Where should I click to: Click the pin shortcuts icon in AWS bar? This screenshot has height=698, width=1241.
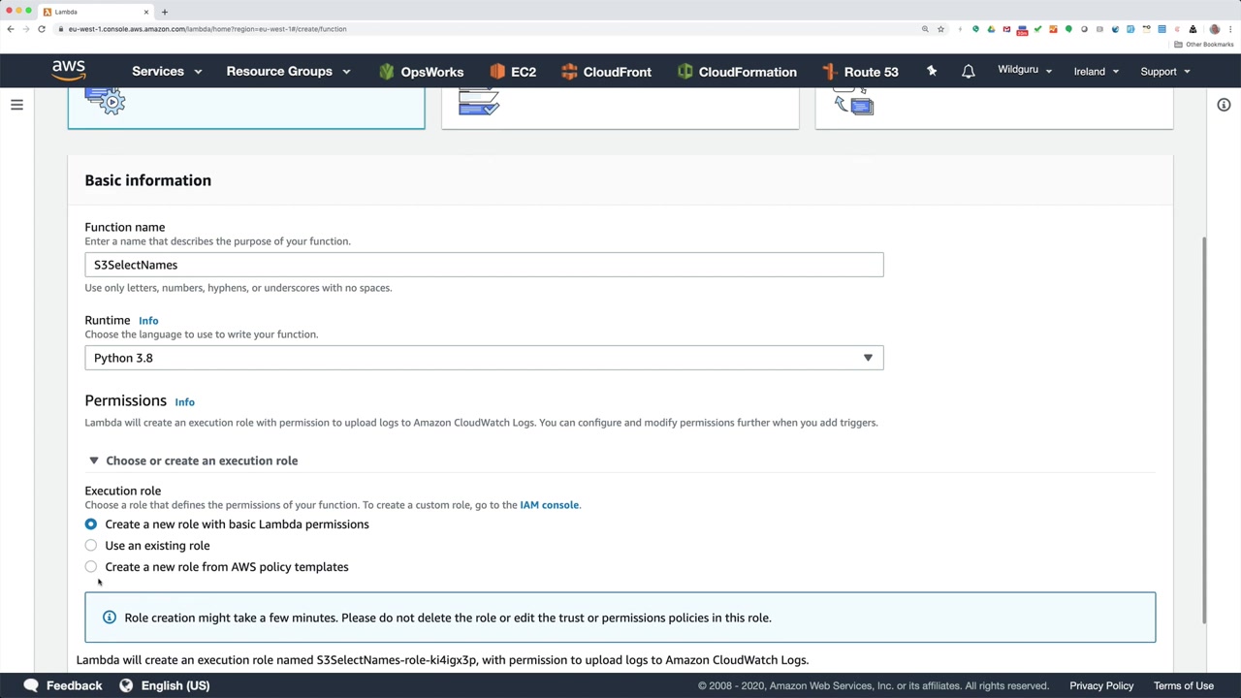tap(932, 71)
